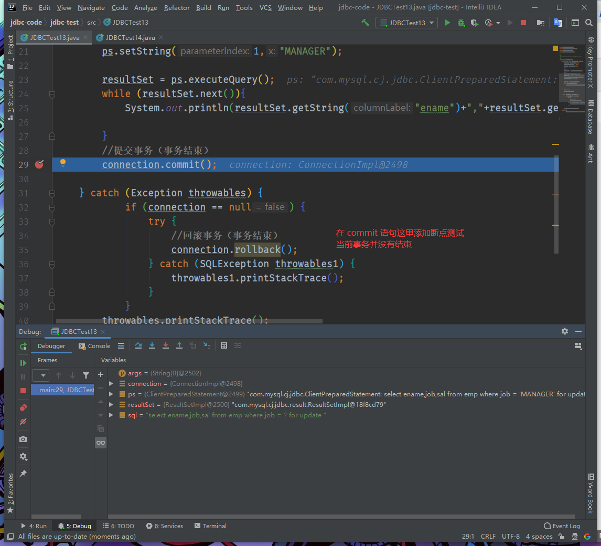Click the Restore Layout icon in debug panel

coord(578,346)
